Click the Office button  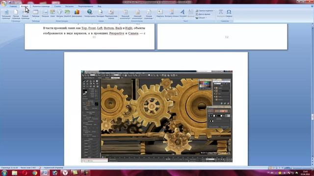[3, 4]
